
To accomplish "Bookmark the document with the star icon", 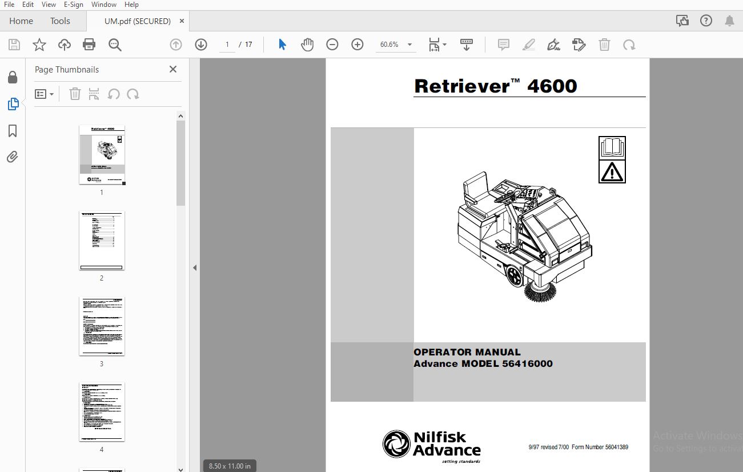I will pos(39,45).
